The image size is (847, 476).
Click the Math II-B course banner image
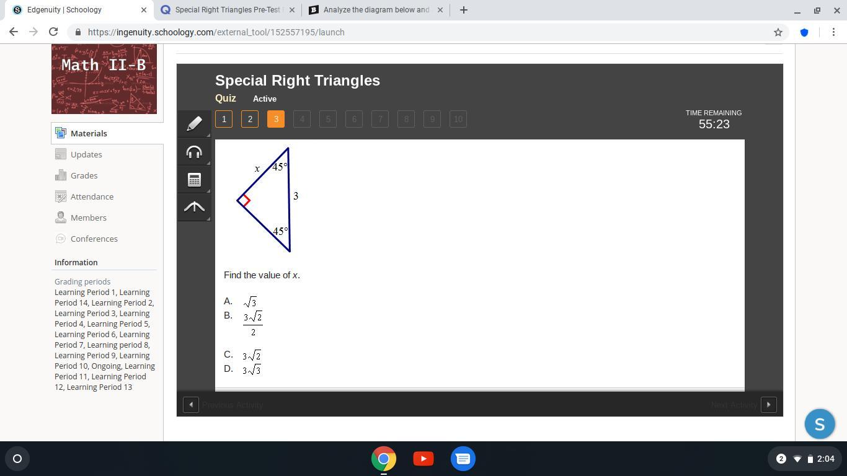104,79
